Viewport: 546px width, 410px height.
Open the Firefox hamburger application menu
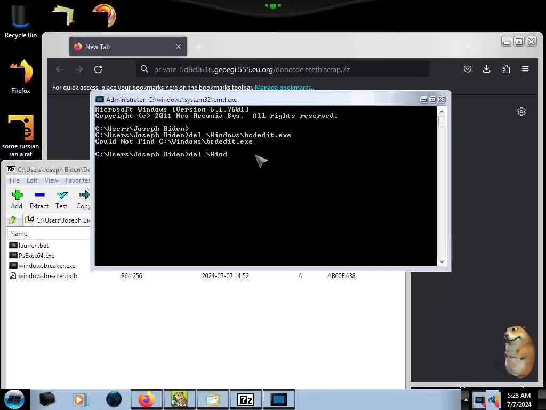click(x=525, y=69)
